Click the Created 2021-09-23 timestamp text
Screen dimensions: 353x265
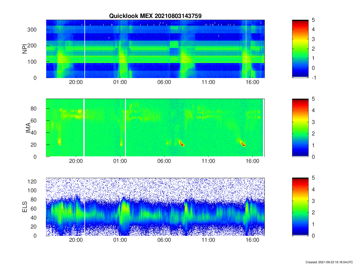point(329,262)
